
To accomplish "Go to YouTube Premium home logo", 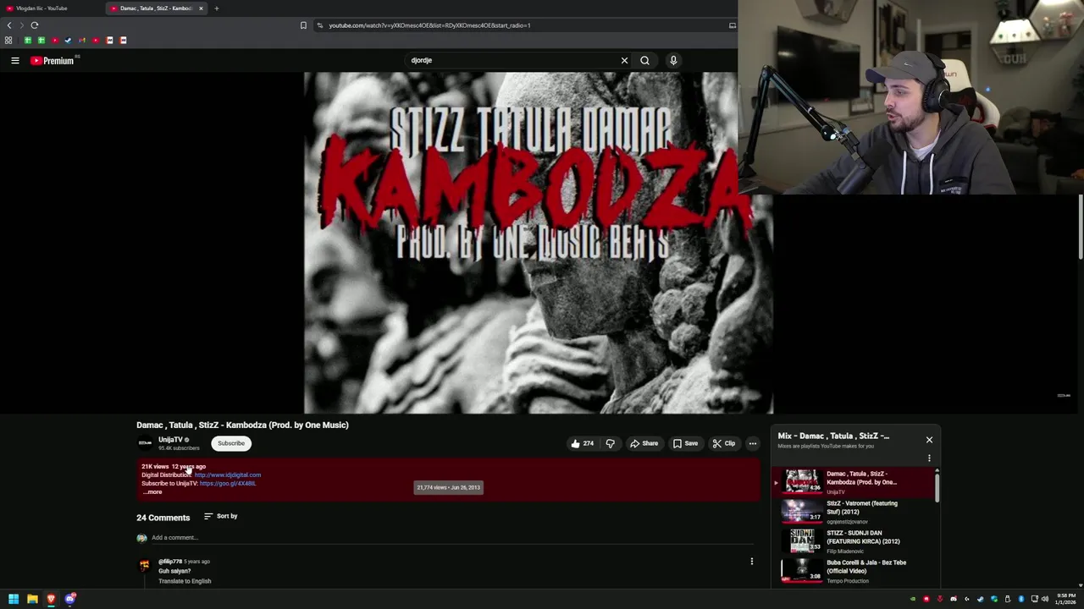I will coord(53,60).
